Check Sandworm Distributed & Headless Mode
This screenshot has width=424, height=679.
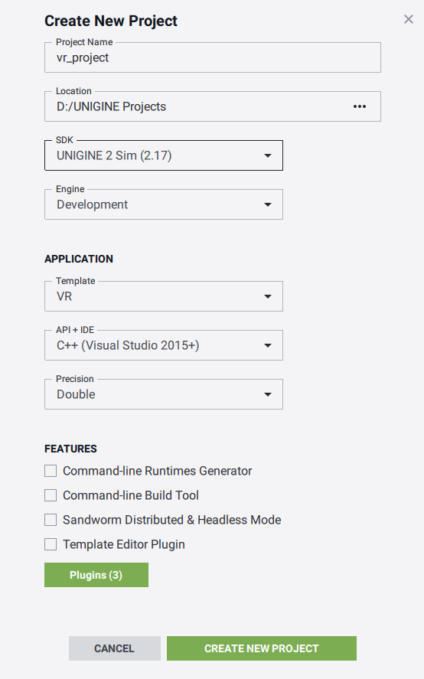pos(51,520)
